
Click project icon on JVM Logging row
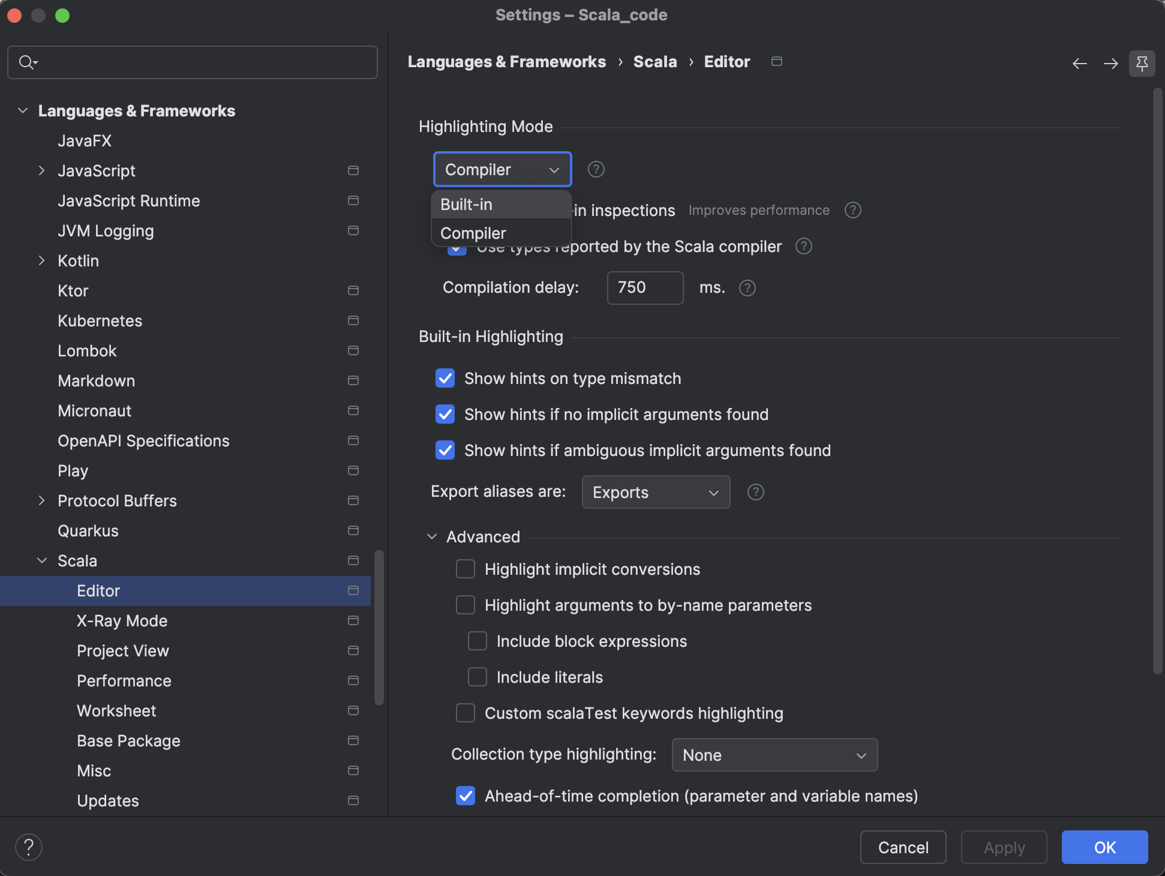[x=353, y=230]
